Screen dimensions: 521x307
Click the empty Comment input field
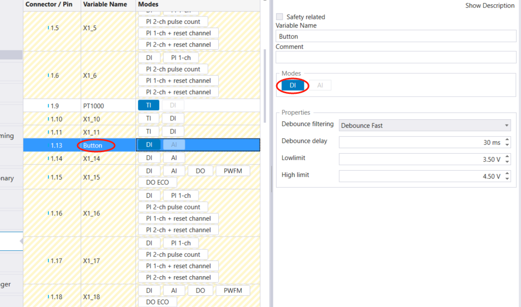(396, 57)
